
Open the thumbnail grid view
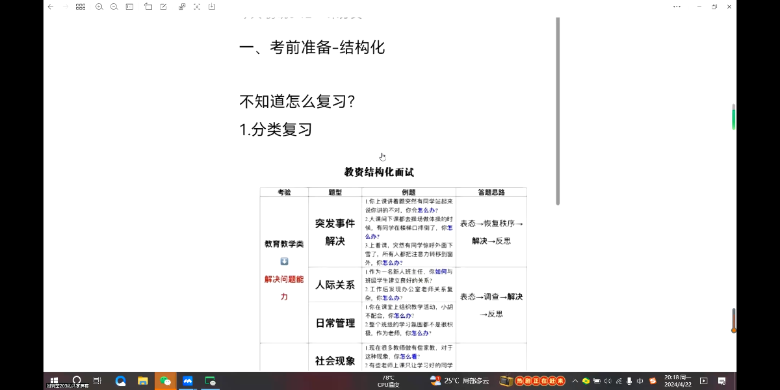[x=81, y=6]
